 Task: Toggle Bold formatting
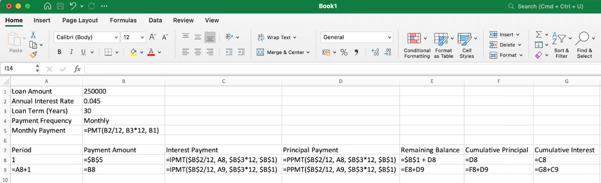(59, 52)
